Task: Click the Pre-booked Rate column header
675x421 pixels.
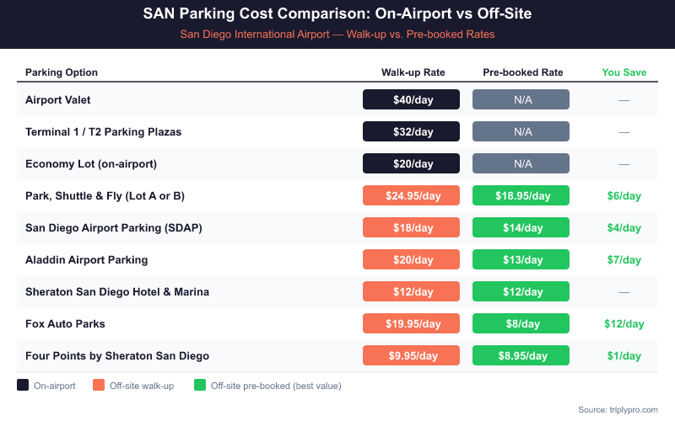Action: pyautogui.click(x=522, y=72)
